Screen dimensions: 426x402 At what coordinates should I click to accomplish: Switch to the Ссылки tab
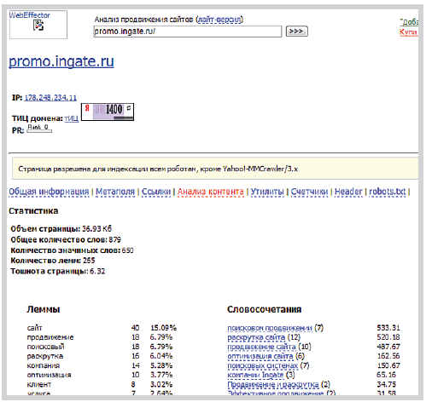coord(156,192)
